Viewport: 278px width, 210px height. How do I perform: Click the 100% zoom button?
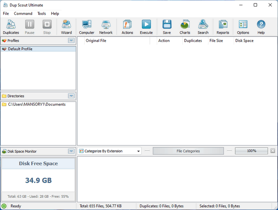tap(251, 151)
